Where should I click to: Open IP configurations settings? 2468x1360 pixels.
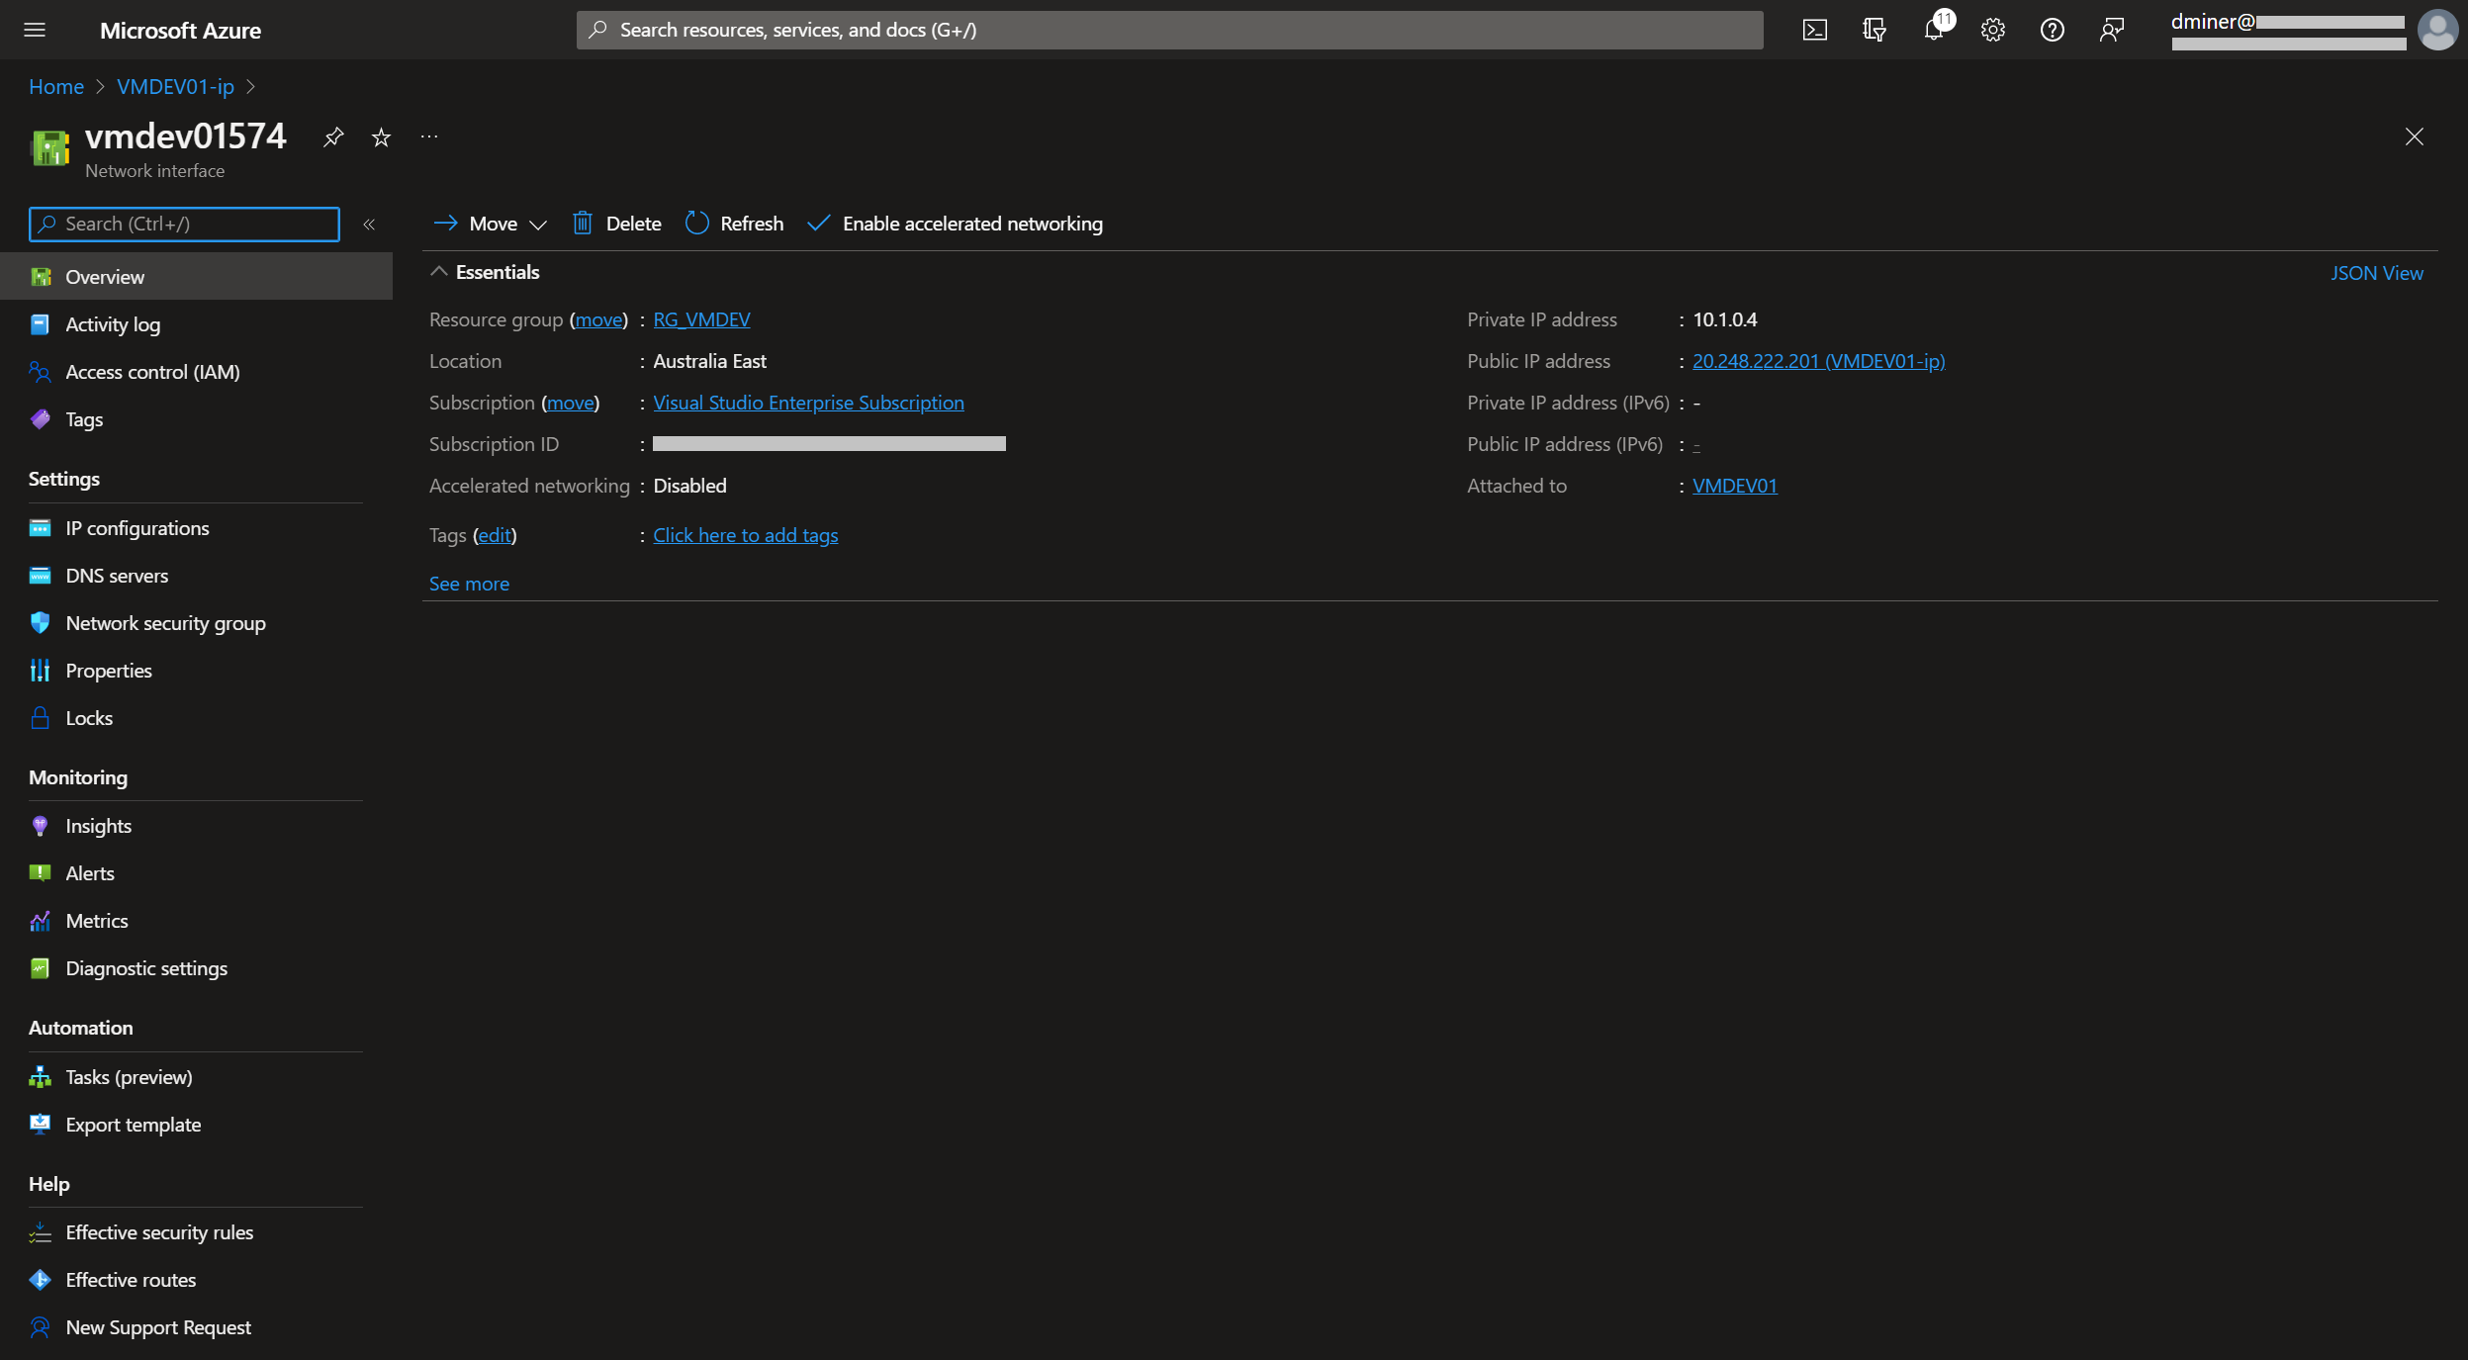[137, 528]
